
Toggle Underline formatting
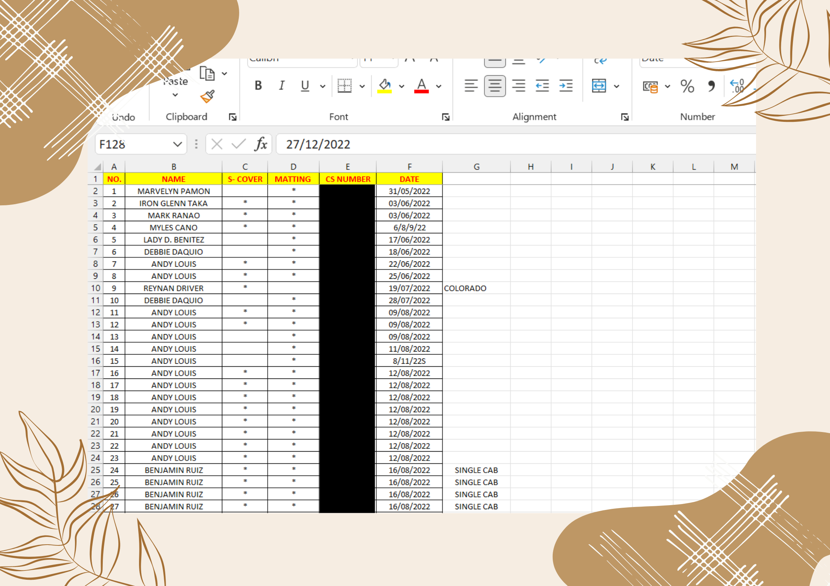pos(305,86)
